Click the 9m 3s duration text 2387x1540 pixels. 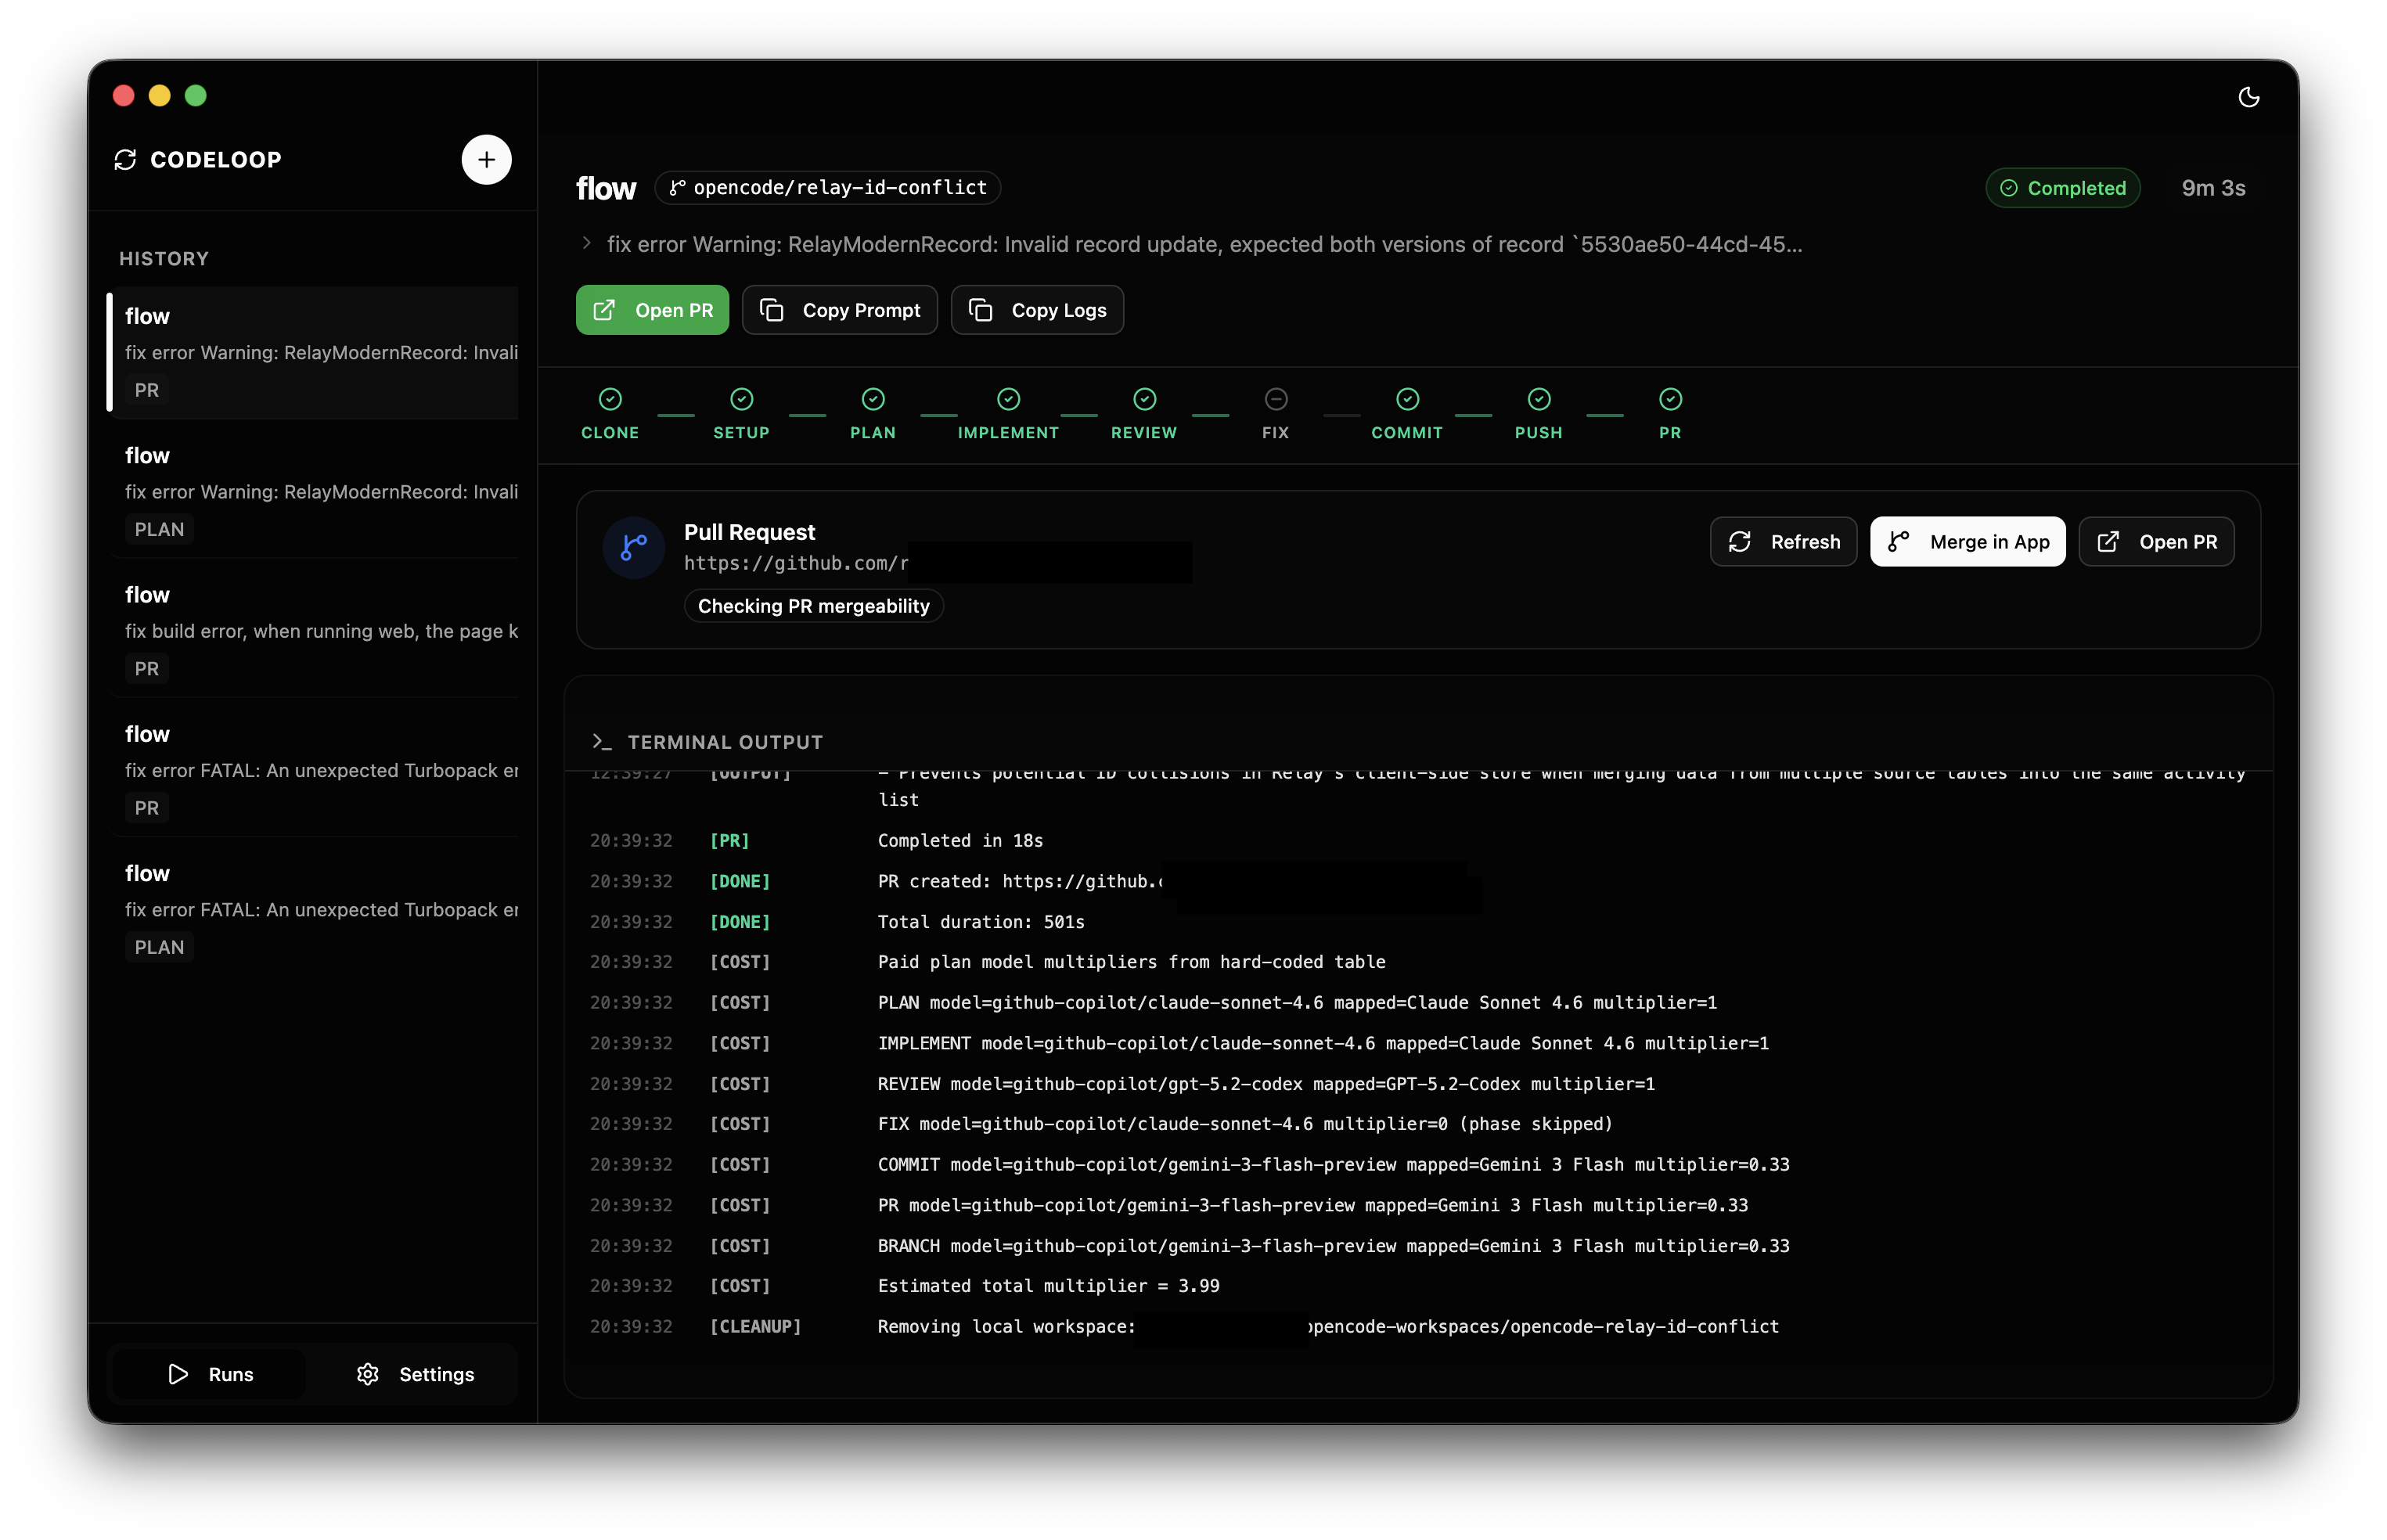tap(2213, 188)
